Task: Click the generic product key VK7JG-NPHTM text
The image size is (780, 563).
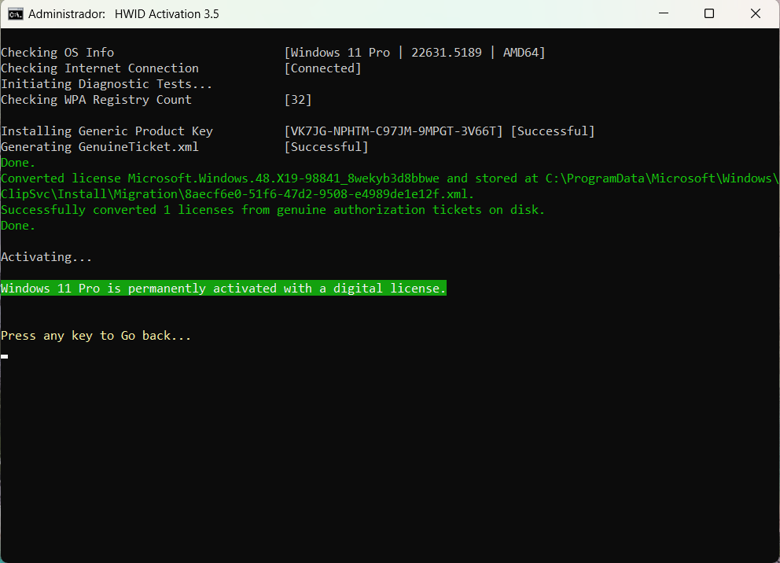Action: (393, 131)
